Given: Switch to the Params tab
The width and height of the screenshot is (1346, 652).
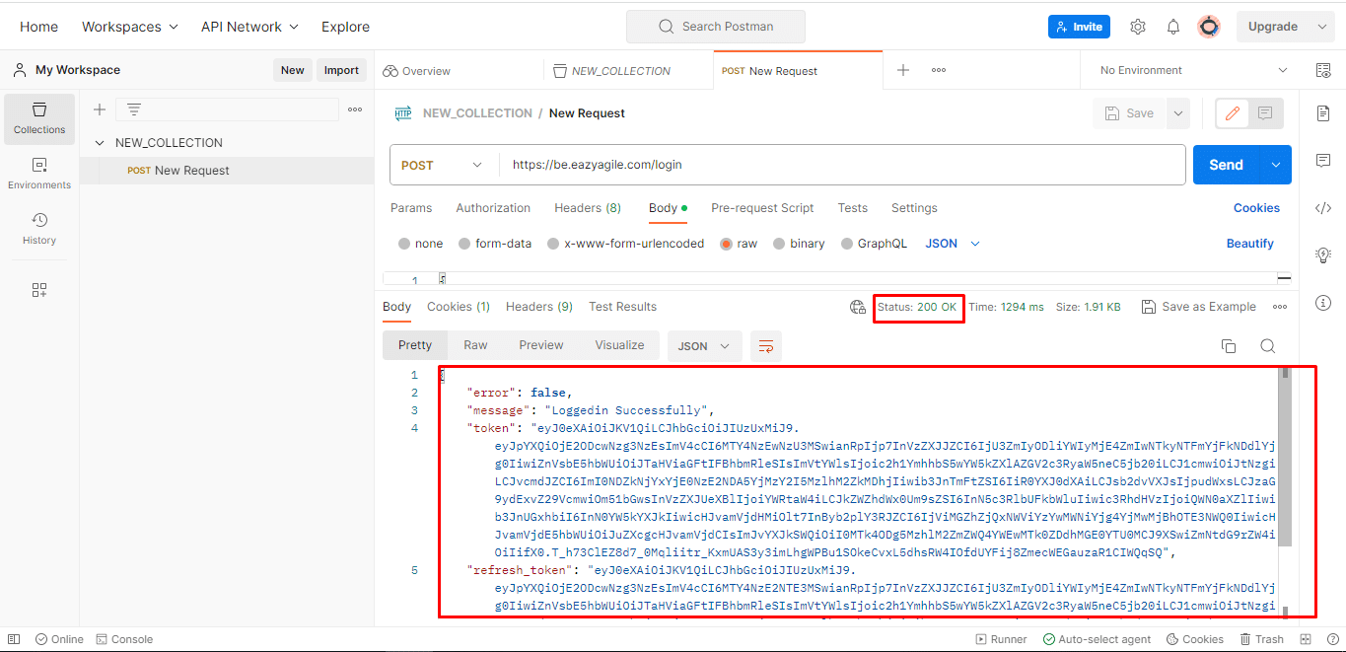Looking at the screenshot, I should (x=411, y=208).
